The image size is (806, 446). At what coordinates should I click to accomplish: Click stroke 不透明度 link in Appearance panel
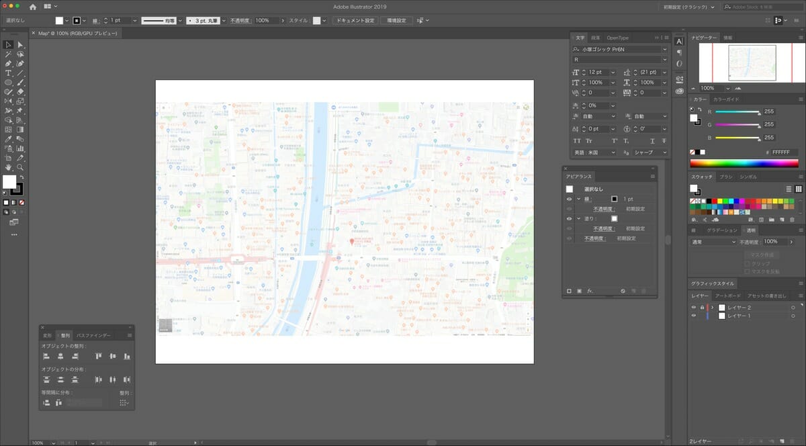click(x=604, y=209)
